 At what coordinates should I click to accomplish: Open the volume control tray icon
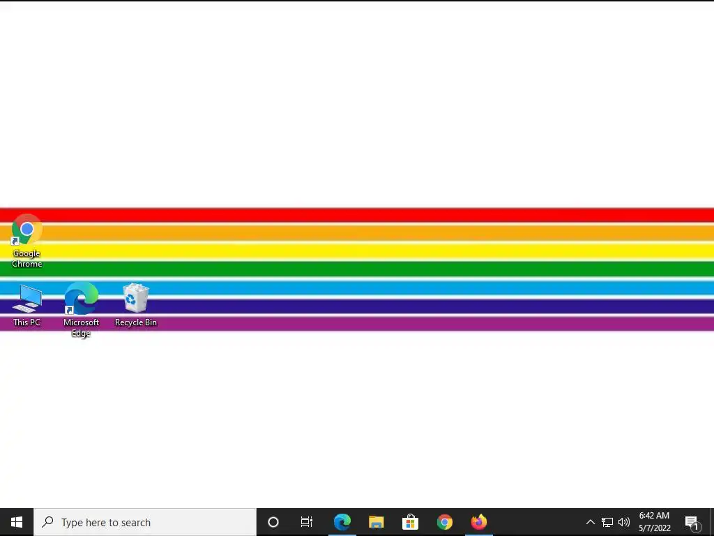click(x=624, y=522)
